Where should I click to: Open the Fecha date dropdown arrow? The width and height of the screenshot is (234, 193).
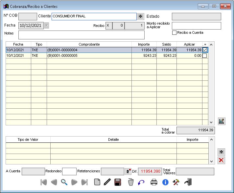[46, 26]
